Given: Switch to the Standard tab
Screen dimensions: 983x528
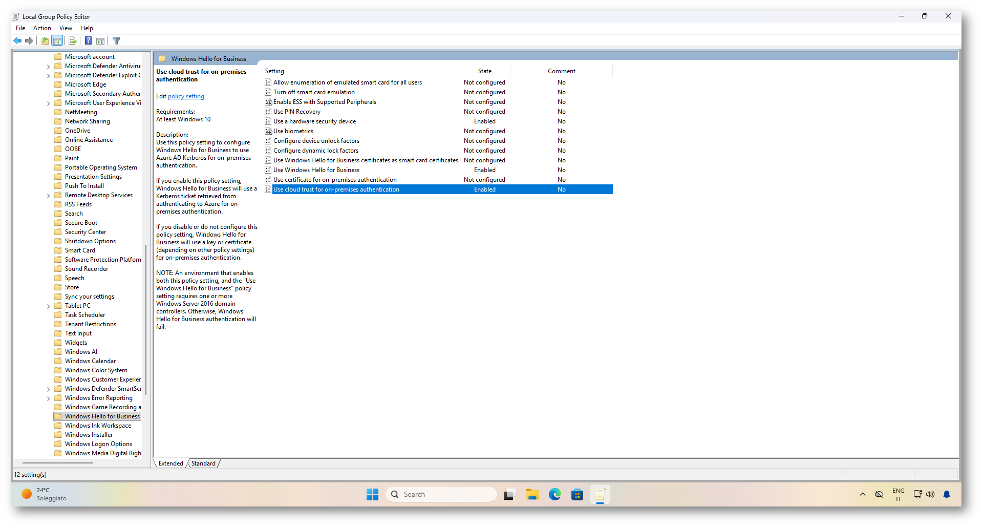Looking at the screenshot, I should 203,463.
